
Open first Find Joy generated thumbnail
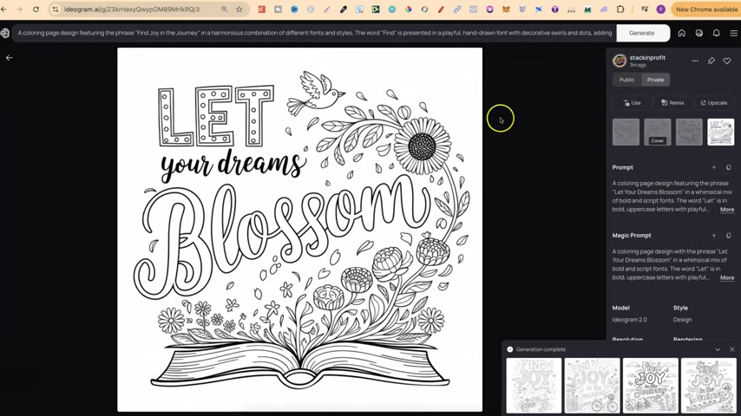coord(534,386)
